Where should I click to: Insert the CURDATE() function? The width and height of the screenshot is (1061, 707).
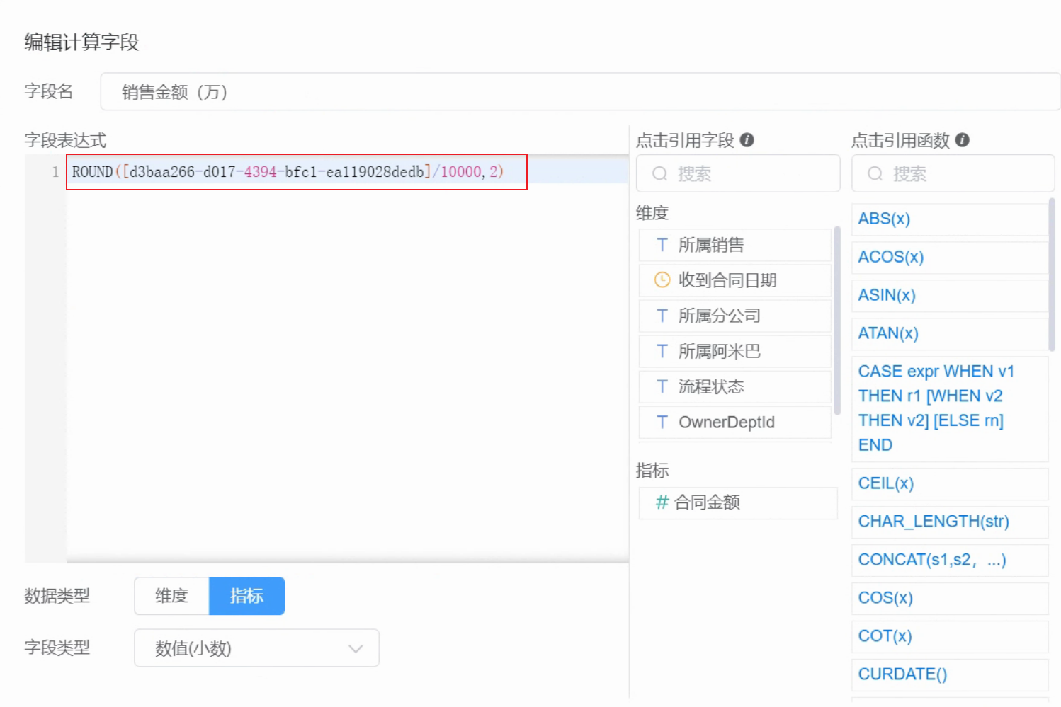tap(950, 674)
